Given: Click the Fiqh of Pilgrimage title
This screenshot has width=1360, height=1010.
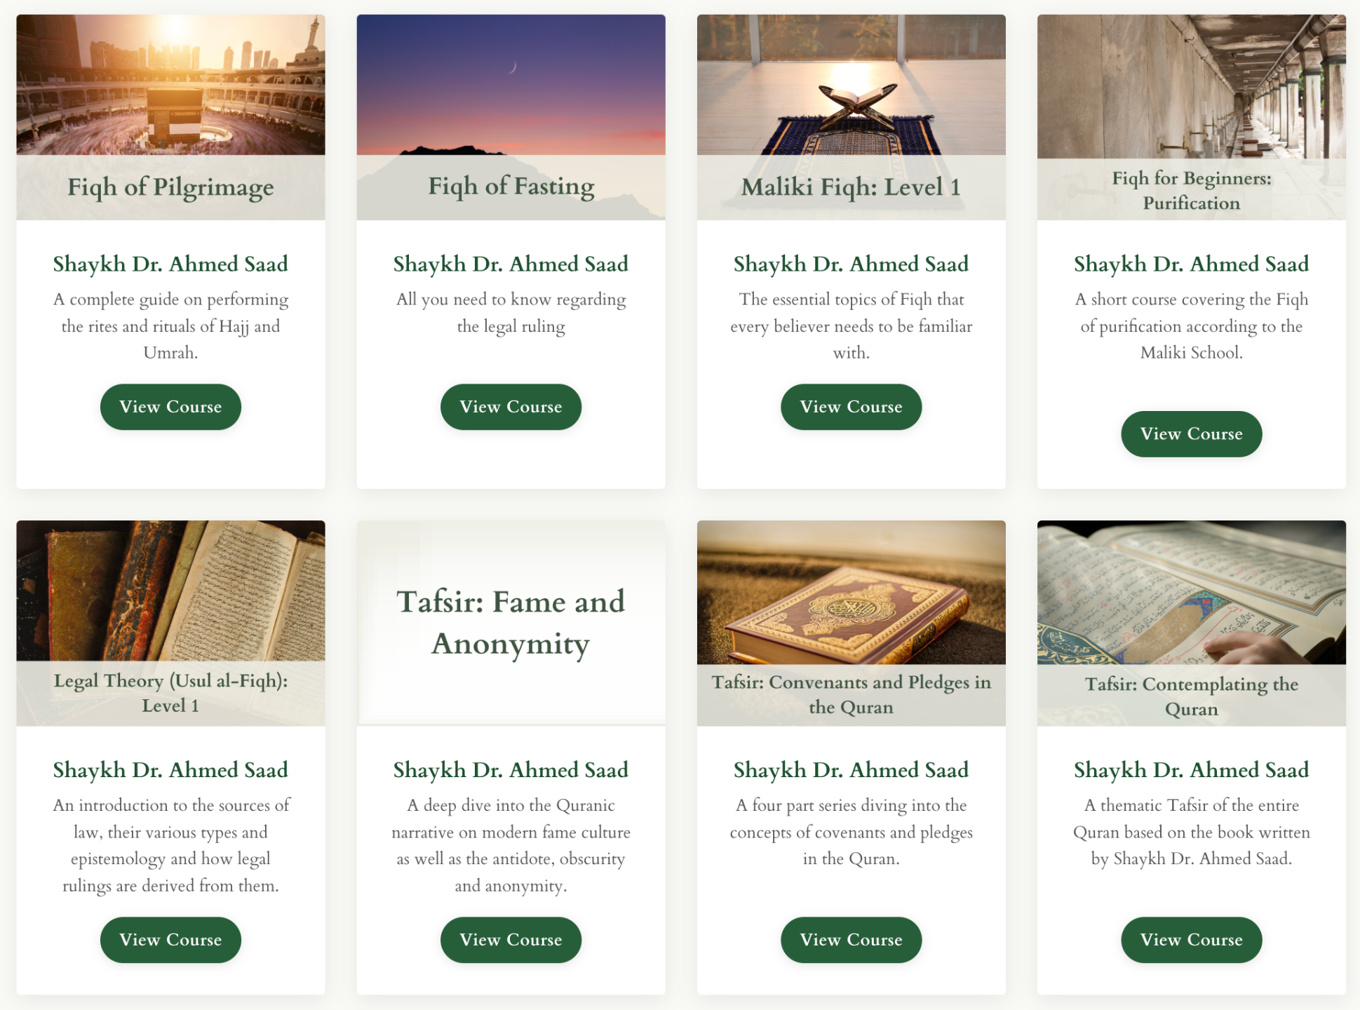Looking at the screenshot, I should (x=170, y=187).
